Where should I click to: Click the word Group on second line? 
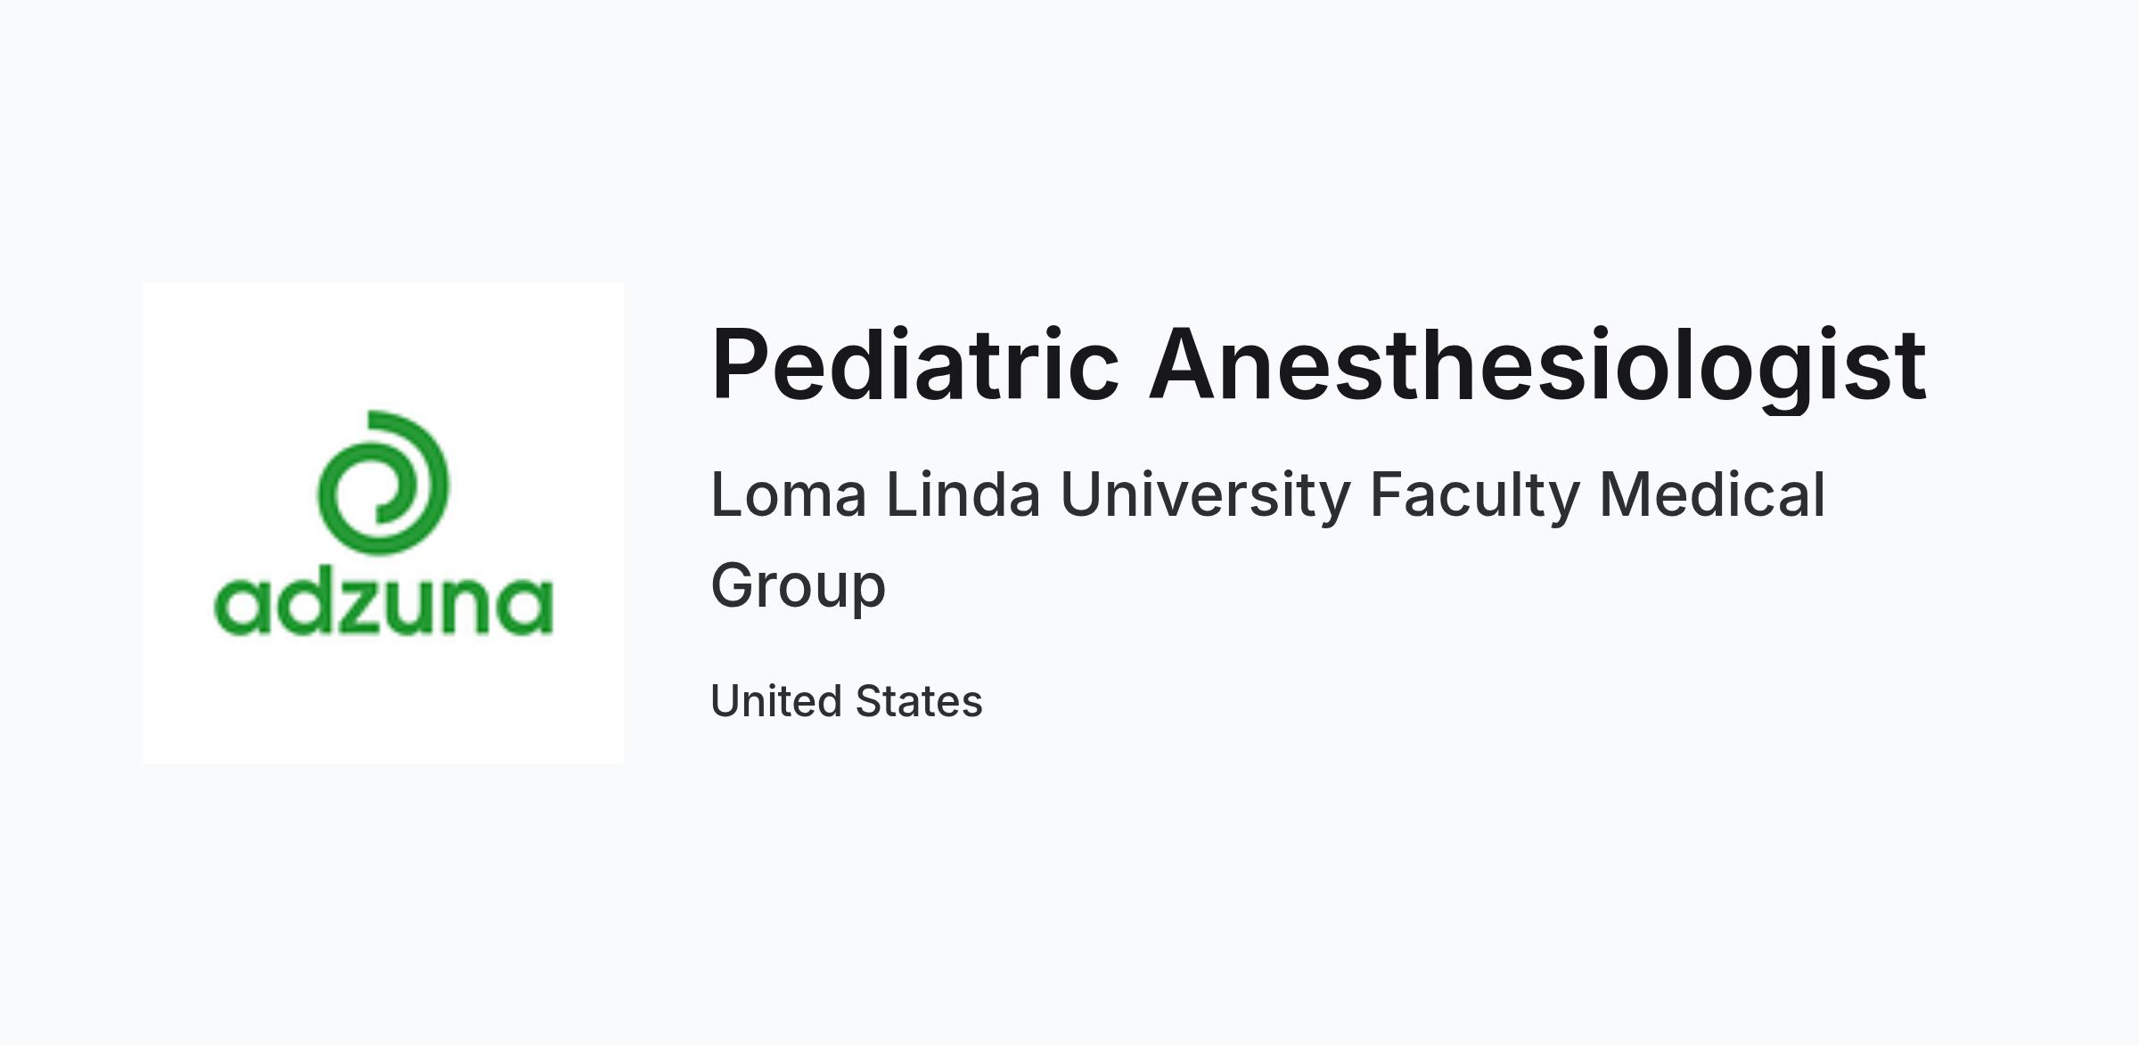[x=798, y=588]
